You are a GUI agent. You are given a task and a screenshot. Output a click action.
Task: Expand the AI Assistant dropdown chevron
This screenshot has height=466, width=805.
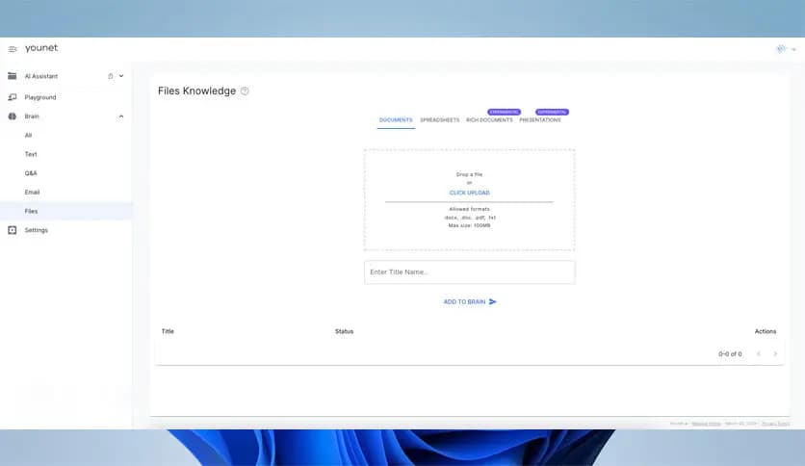(x=121, y=76)
